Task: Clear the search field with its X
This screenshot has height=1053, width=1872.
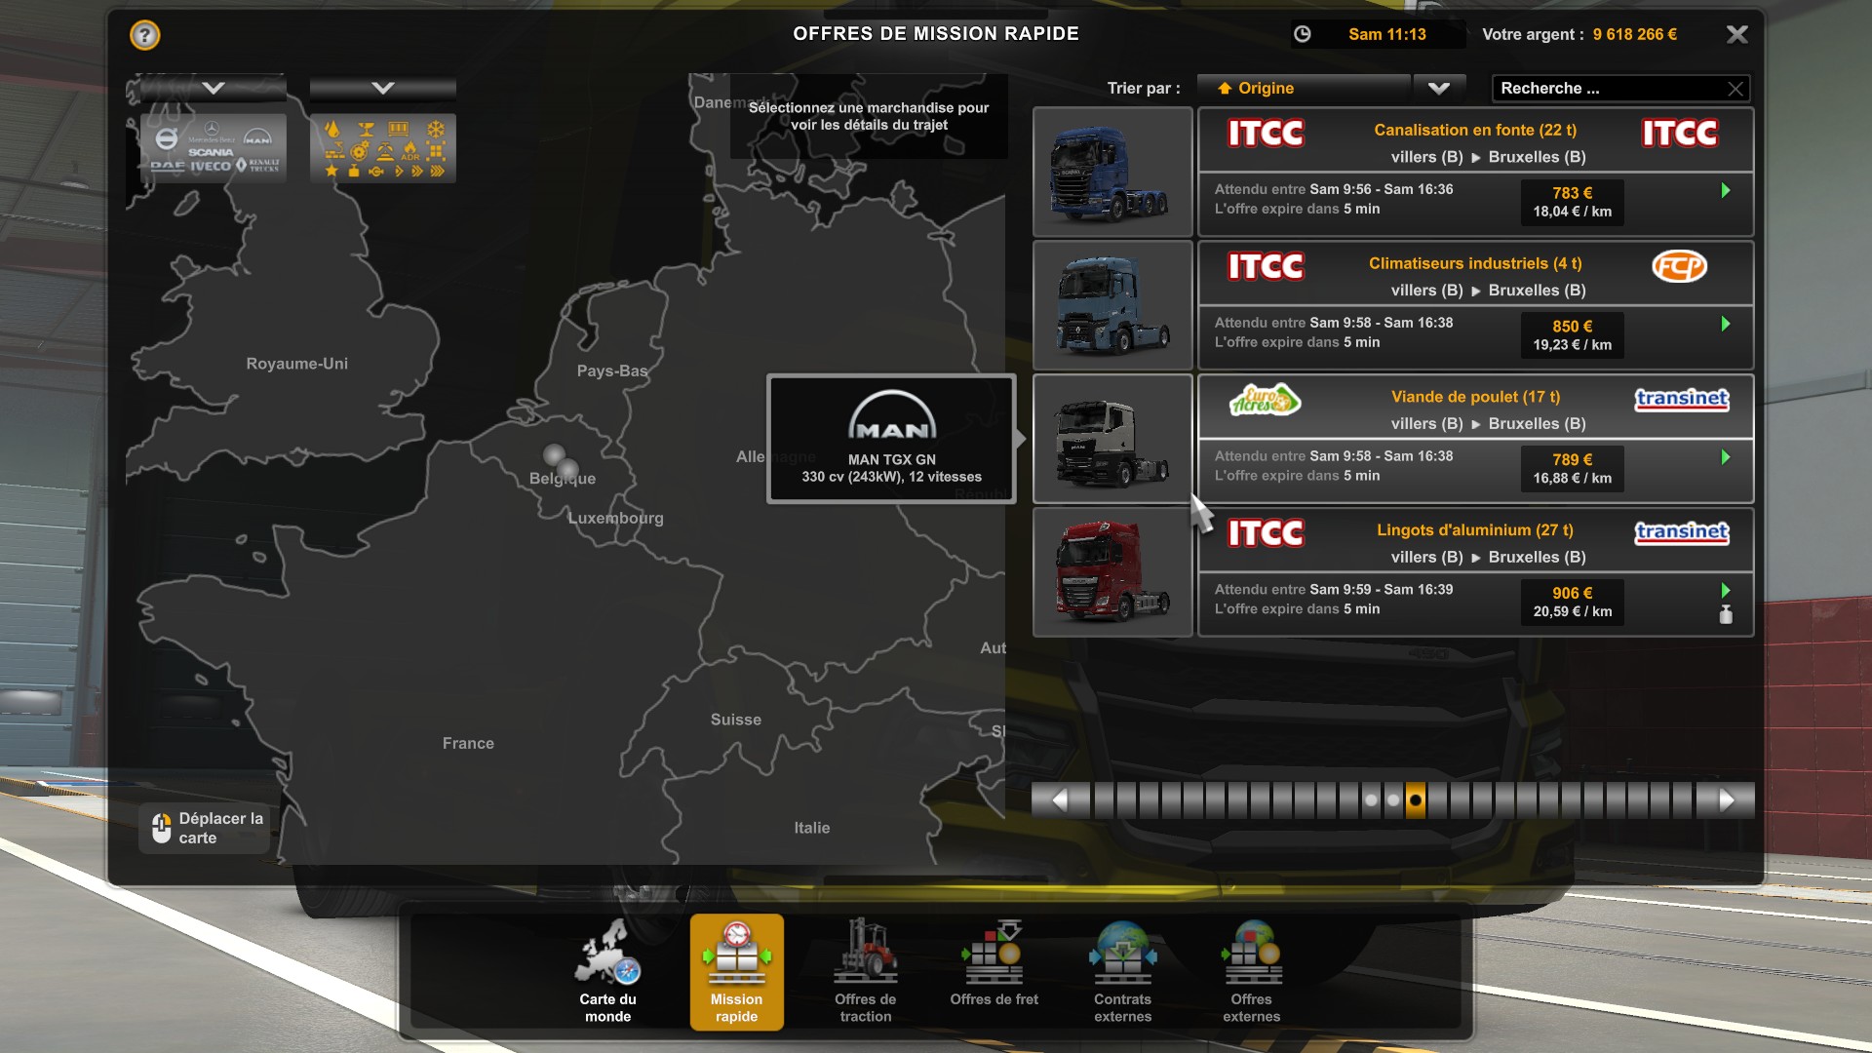Action: coord(1735,89)
